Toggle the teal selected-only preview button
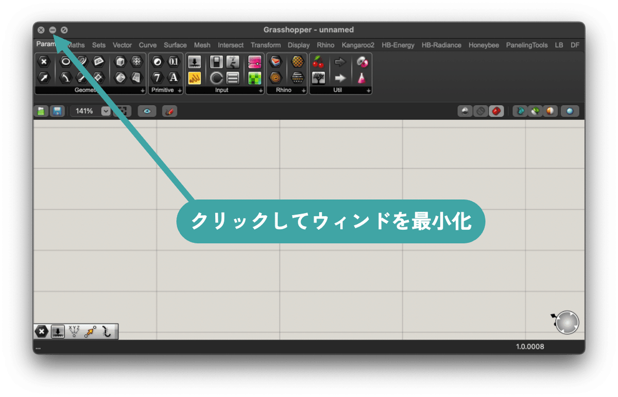Viewport: 618px width, 397px height. click(520, 111)
